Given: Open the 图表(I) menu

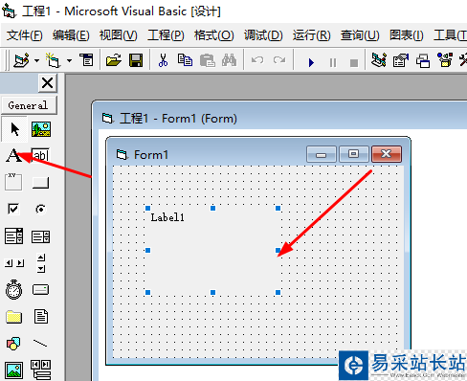Looking at the screenshot, I should [407, 35].
